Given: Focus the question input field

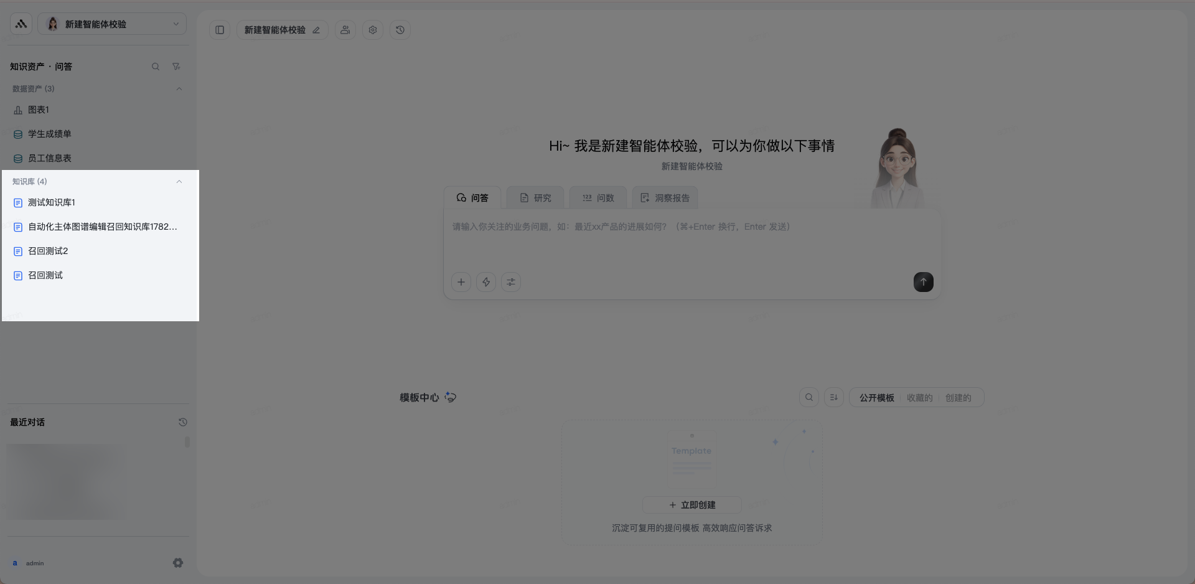Looking at the screenshot, I should pos(691,240).
